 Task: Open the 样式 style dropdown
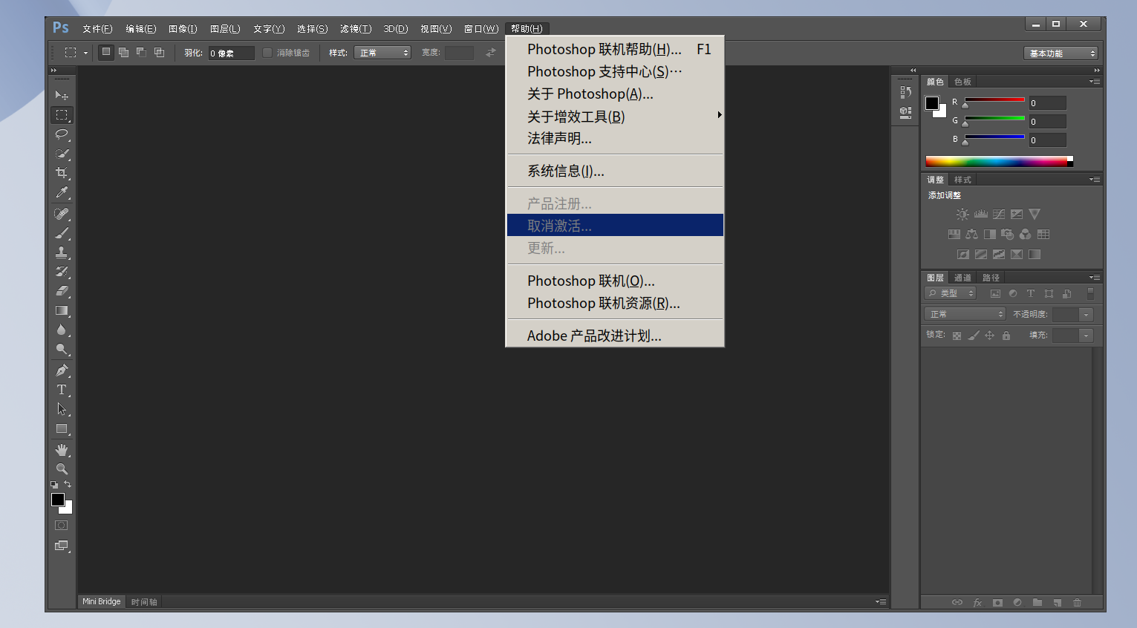[x=382, y=53]
